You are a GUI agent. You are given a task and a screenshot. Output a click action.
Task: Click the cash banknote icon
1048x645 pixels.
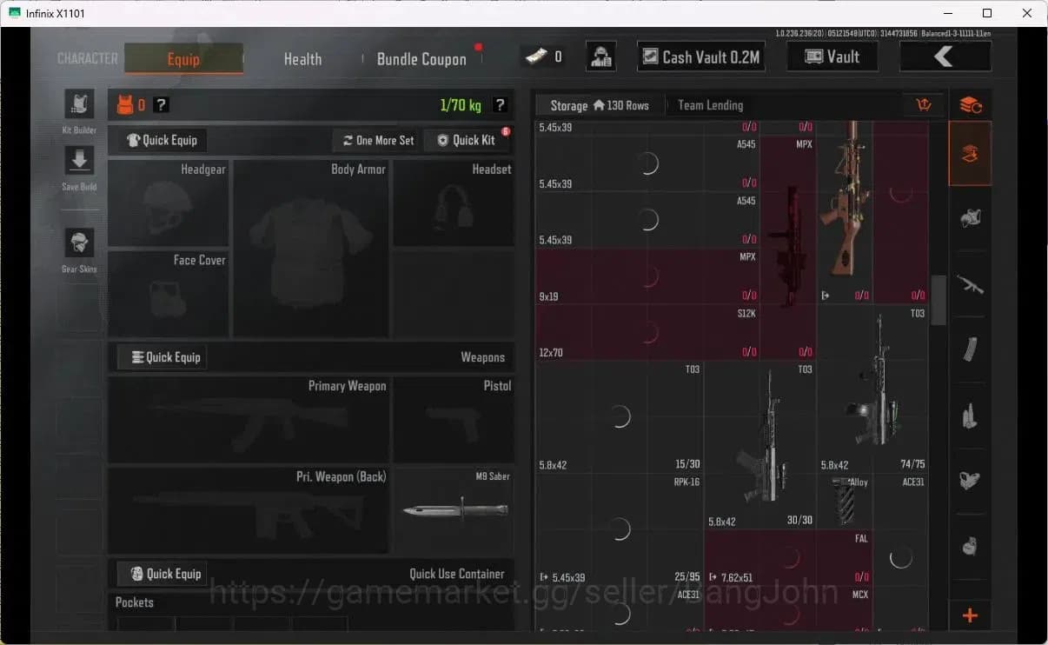(535, 57)
